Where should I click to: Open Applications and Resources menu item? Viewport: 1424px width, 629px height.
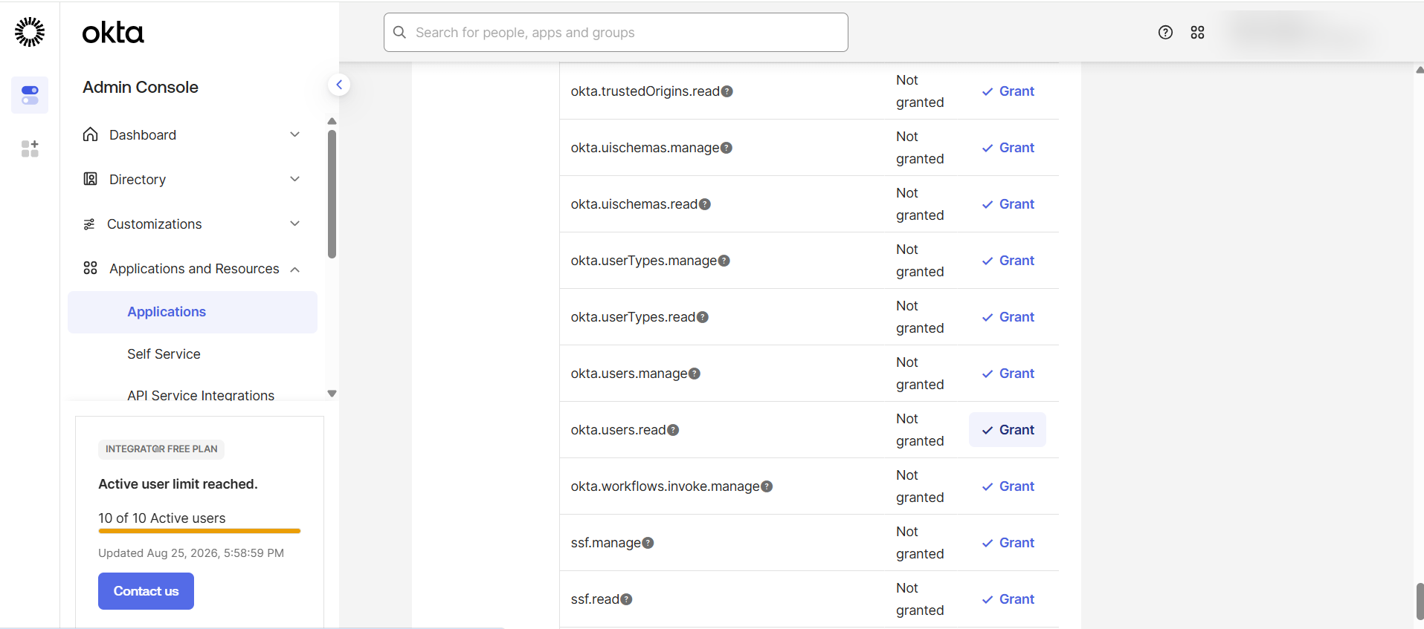[193, 268]
